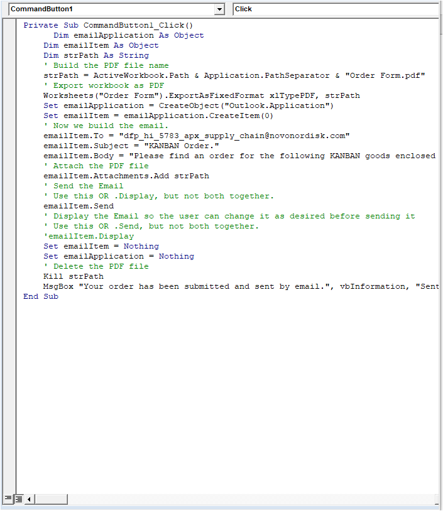Click the CreateObject("Outlook.Application") line
Viewport: 443px width, 511px height.
click(x=189, y=105)
